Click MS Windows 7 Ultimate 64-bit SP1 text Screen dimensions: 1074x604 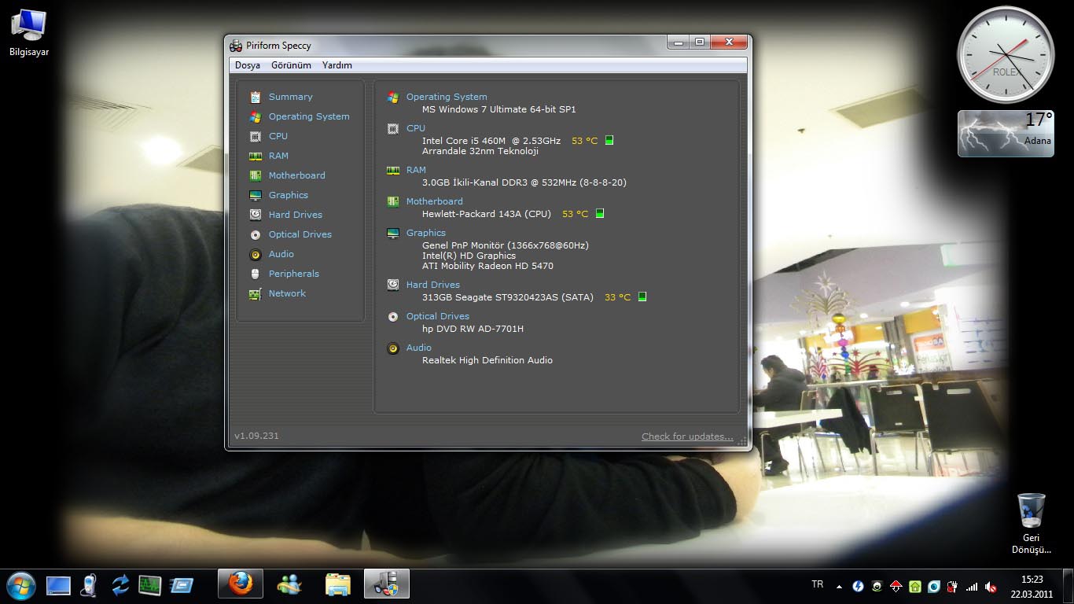(498, 109)
